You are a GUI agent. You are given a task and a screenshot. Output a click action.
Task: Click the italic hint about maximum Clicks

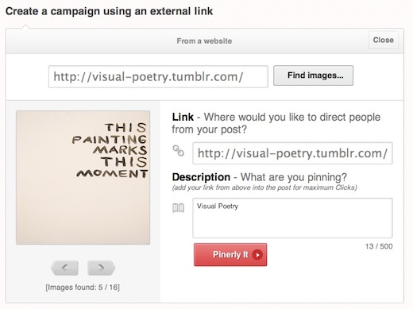[x=264, y=187]
